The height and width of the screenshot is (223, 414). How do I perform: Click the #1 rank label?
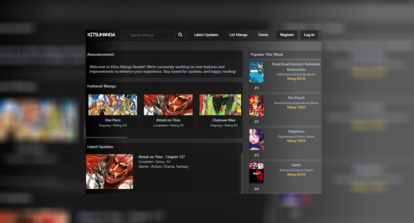[x=256, y=88]
